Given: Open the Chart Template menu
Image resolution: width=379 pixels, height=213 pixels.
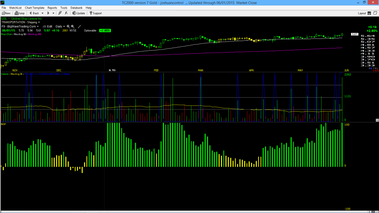Looking at the screenshot, I should point(34,8).
